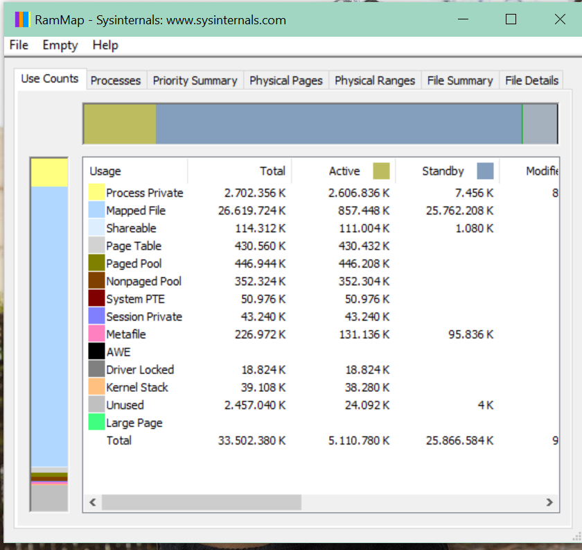Screen dimensions: 582x550
Task: Click the olive Paged Pool swatch
Action: coord(96,263)
